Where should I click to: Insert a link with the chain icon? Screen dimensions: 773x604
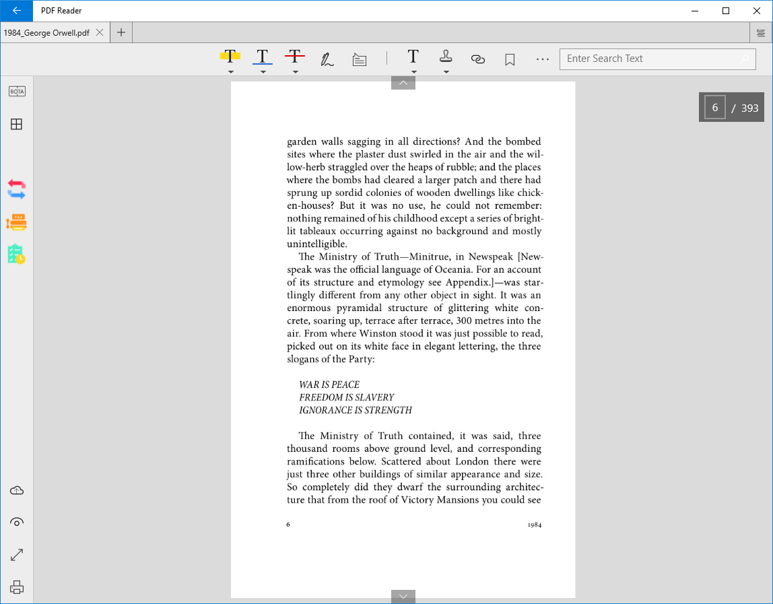tap(477, 59)
